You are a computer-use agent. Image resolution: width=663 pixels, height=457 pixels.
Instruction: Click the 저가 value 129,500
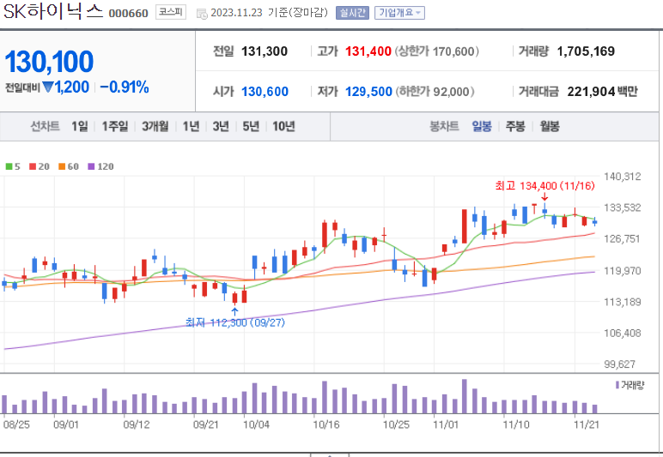(x=368, y=92)
